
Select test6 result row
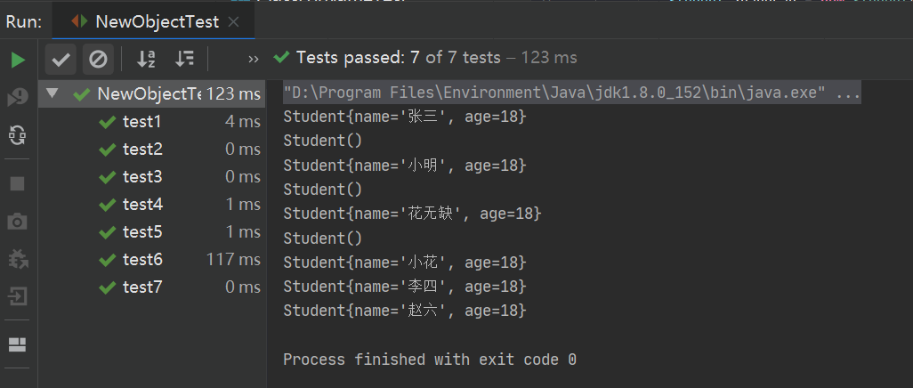(x=142, y=259)
